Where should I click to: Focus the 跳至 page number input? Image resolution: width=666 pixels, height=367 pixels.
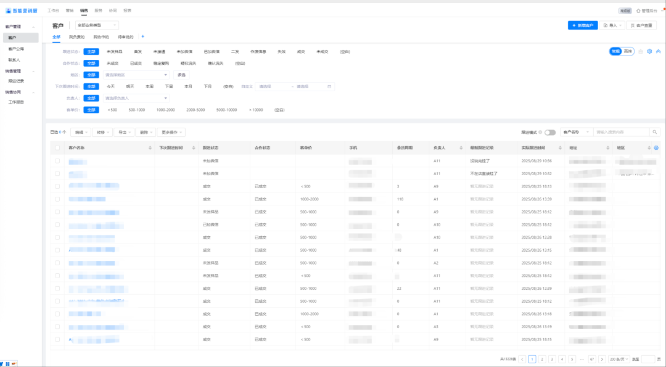(647, 360)
